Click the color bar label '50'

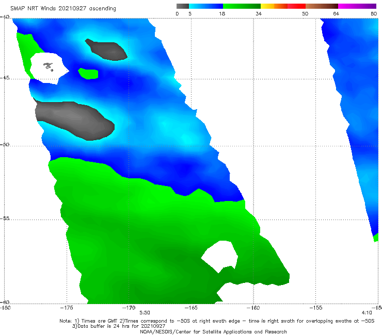305,14
